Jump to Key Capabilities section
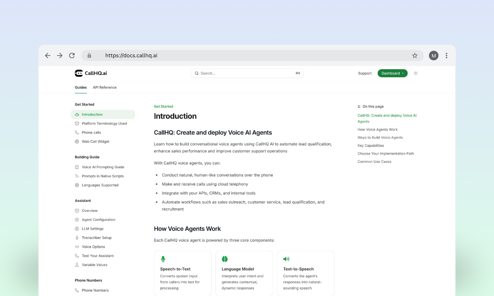 (x=371, y=146)
